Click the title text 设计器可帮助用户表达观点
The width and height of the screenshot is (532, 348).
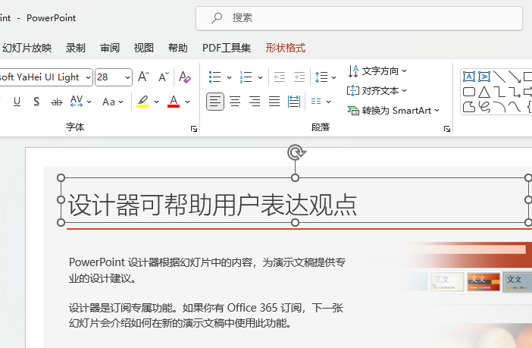(213, 205)
